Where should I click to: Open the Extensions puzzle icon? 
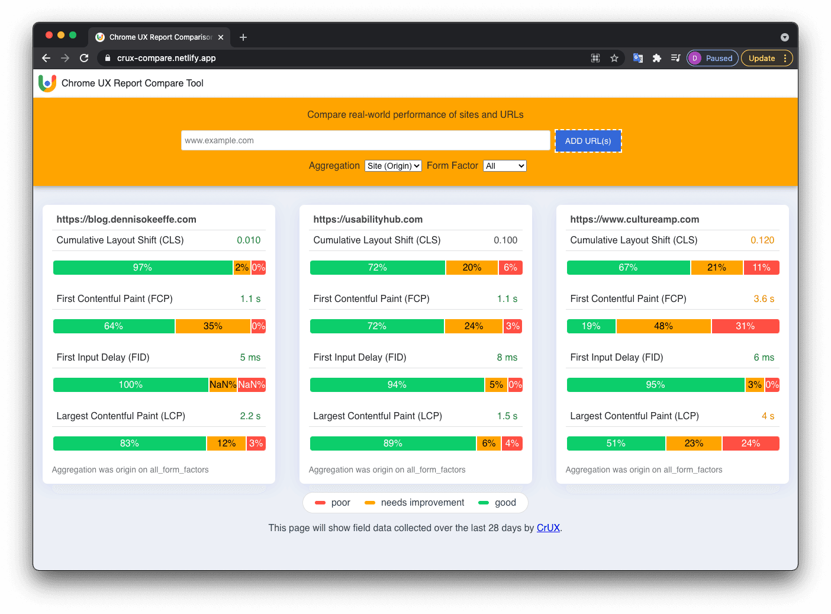point(656,58)
